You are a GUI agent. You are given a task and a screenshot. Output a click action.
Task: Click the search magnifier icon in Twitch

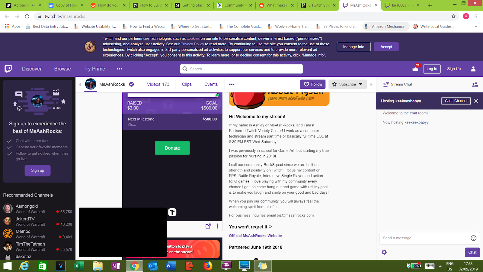(x=185, y=69)
